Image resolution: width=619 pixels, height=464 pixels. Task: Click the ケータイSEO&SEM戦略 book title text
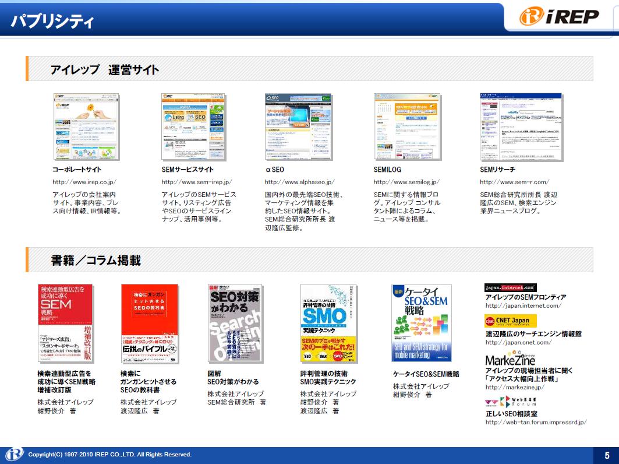[426, 374]
